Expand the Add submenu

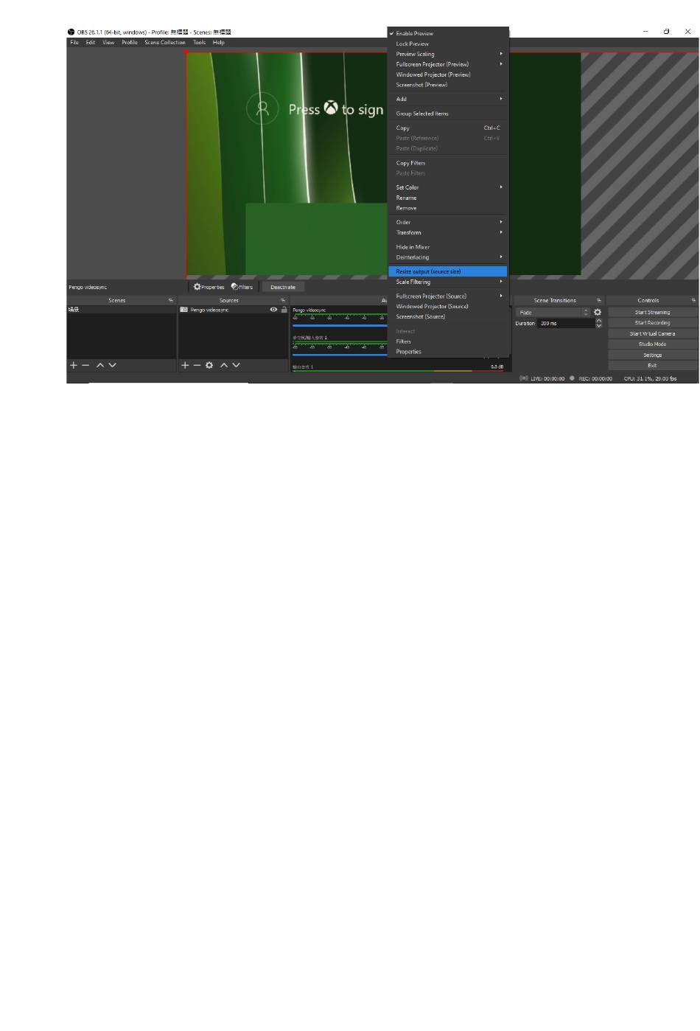(x=448, y=99)
